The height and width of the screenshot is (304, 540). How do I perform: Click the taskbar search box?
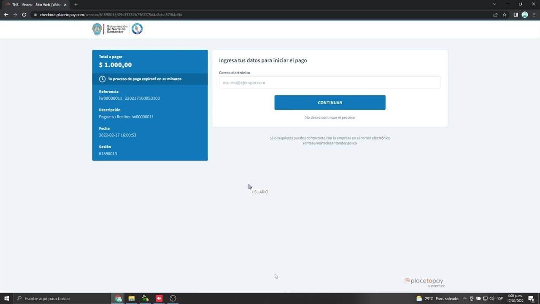coord(62,299)
